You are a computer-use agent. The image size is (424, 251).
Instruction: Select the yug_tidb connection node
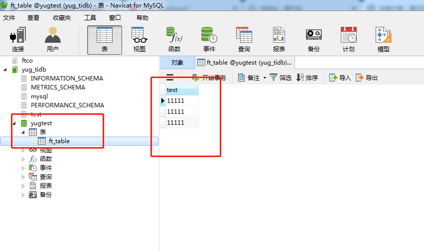tap(34, 70)
